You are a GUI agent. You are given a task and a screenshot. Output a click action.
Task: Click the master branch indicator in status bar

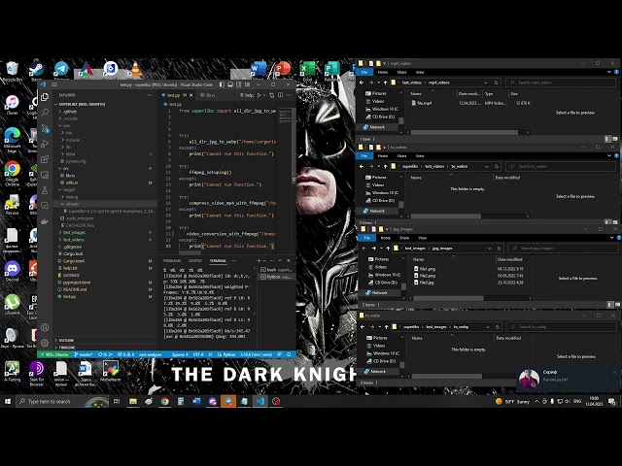pos(84,354)
